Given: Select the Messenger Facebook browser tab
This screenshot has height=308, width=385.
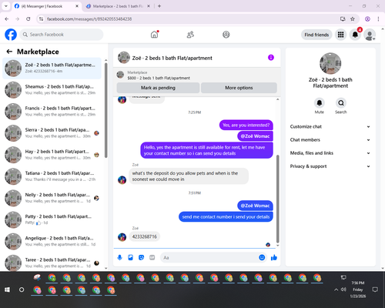Looking at the screenshot, I should tap(46, 6).
